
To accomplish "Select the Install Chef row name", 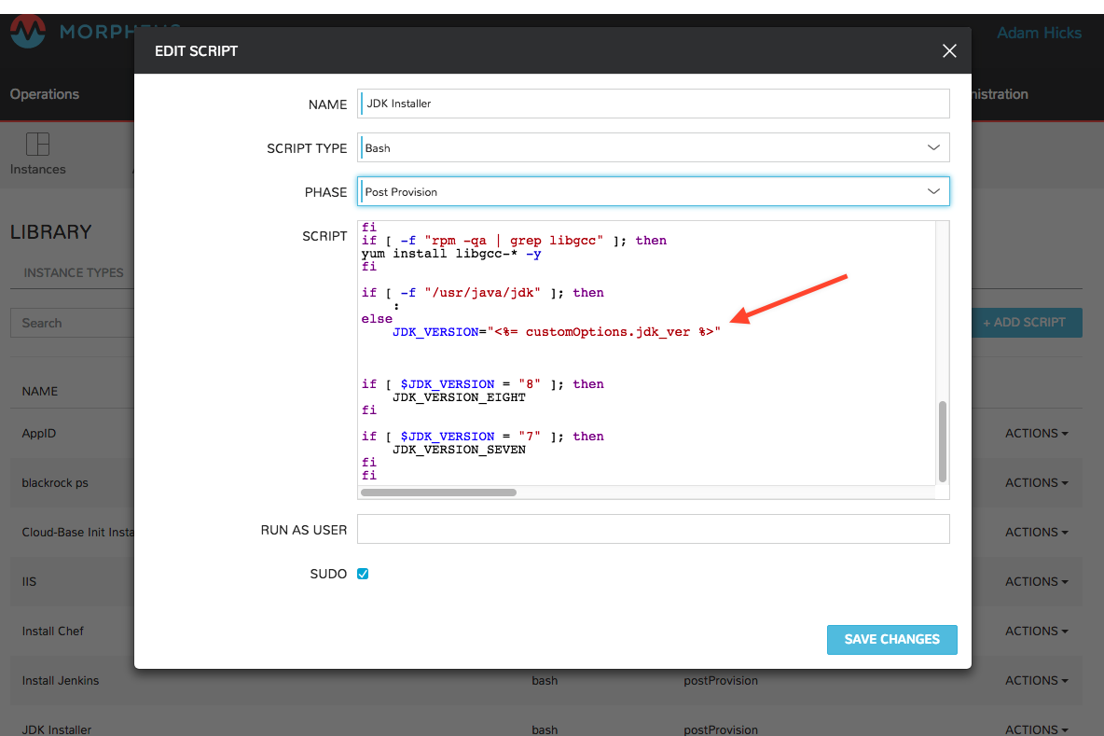I will pos(53,631).
